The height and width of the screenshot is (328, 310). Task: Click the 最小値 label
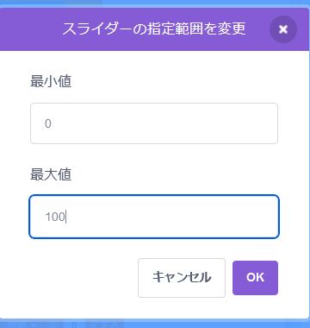tap(51, 82)
